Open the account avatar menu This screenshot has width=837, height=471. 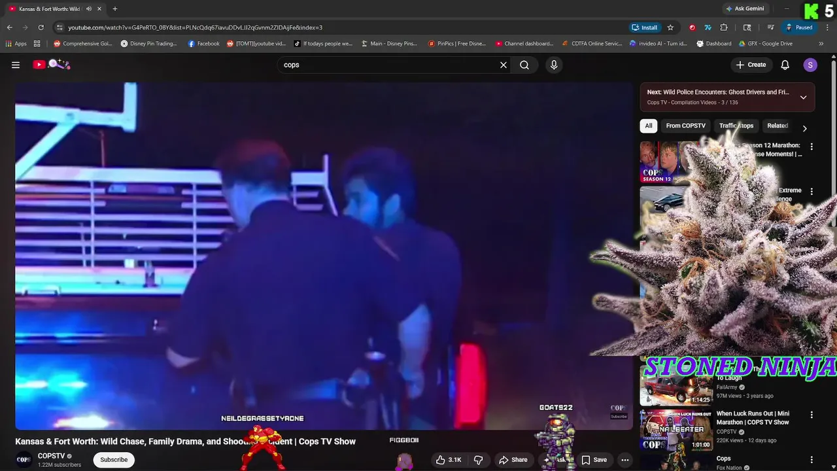(810, 65)
